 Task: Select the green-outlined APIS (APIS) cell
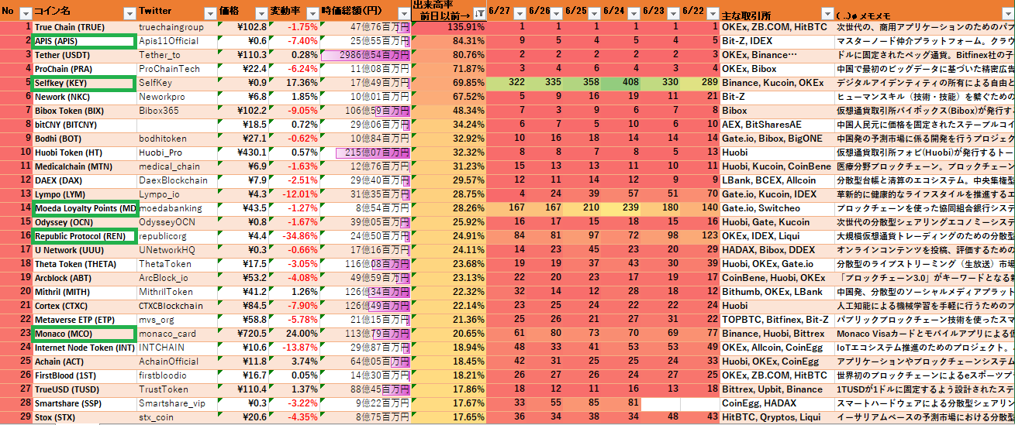[84, 41]
